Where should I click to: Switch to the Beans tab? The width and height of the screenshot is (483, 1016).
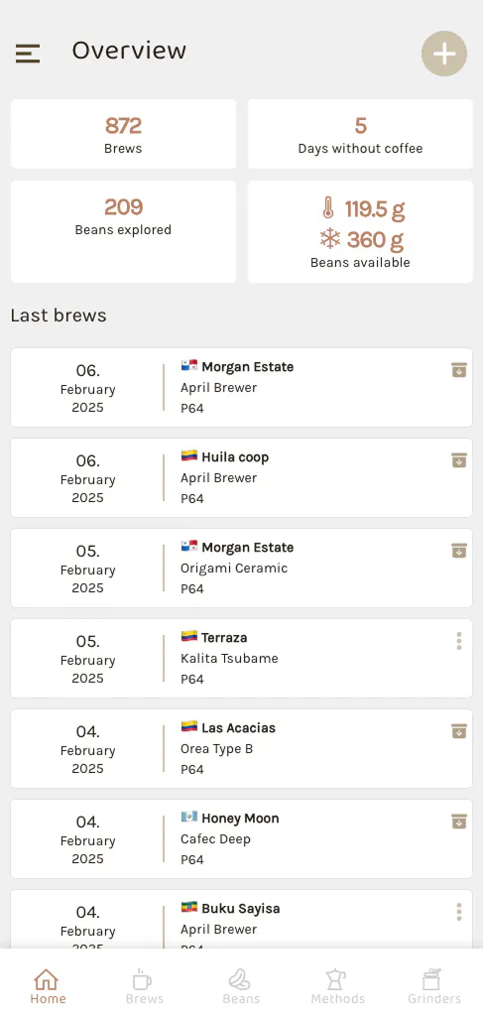pyautogui.click(x=241, y=986)
